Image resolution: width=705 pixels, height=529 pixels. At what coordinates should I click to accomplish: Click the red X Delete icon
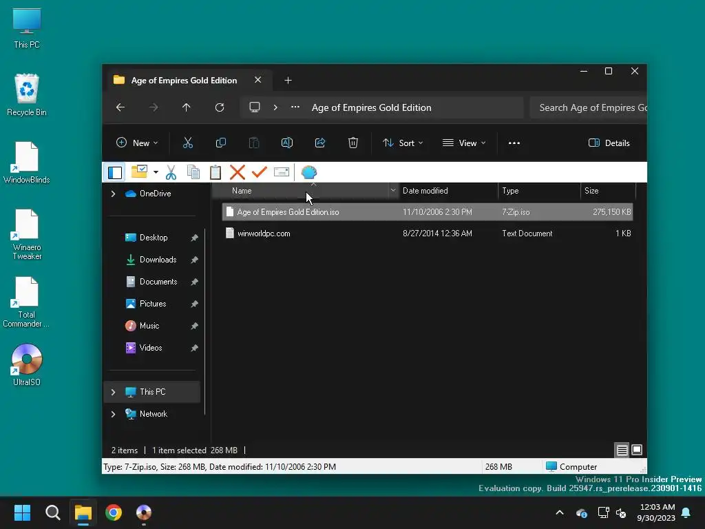click(x=238, y=172)
